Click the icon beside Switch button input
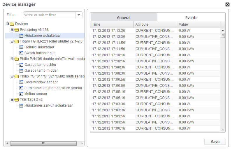232x150 pixels. pyautogui.click(x=21, y=53)
